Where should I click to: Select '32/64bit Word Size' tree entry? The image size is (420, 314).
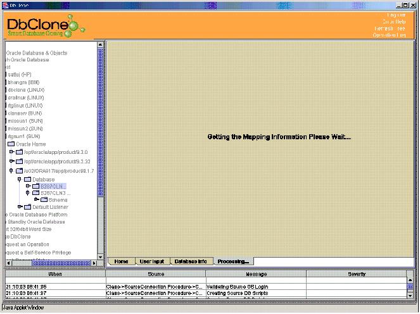[29, 229]
